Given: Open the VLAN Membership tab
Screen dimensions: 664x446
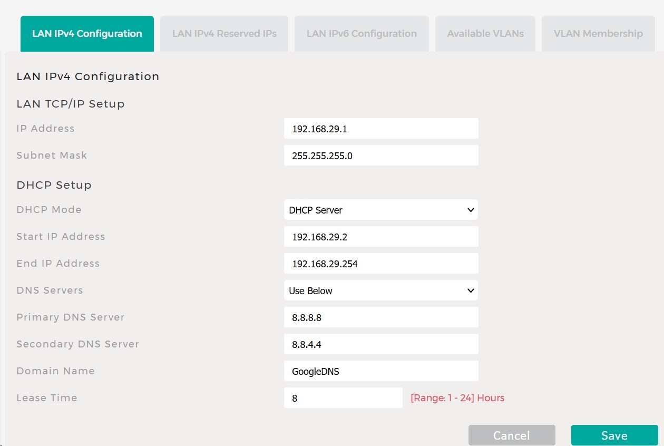Looking at the screenshot, I should coord(598,34).
